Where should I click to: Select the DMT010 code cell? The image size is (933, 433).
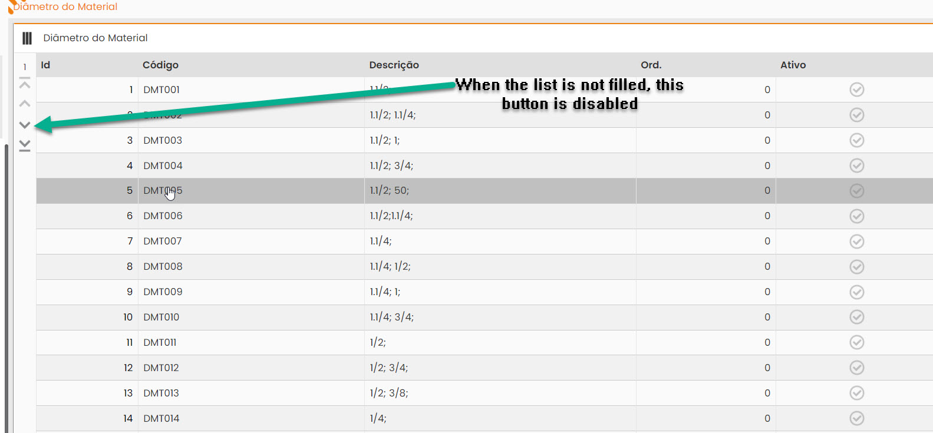(251, 317)
